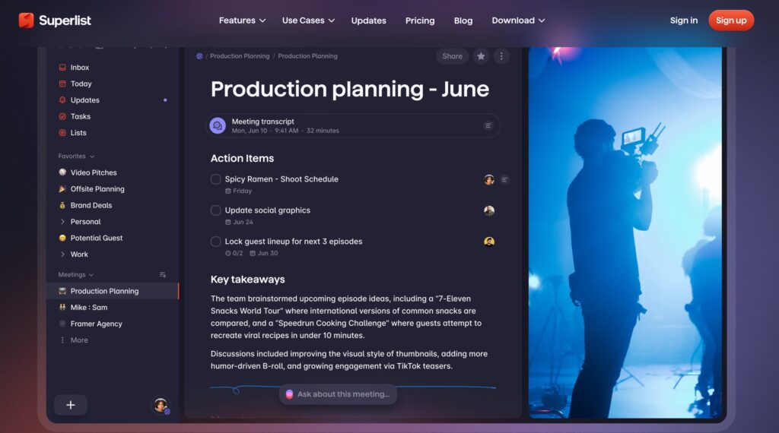Open the Updates bell icon
Screen dimensions: 779x433
pos(62,100)
